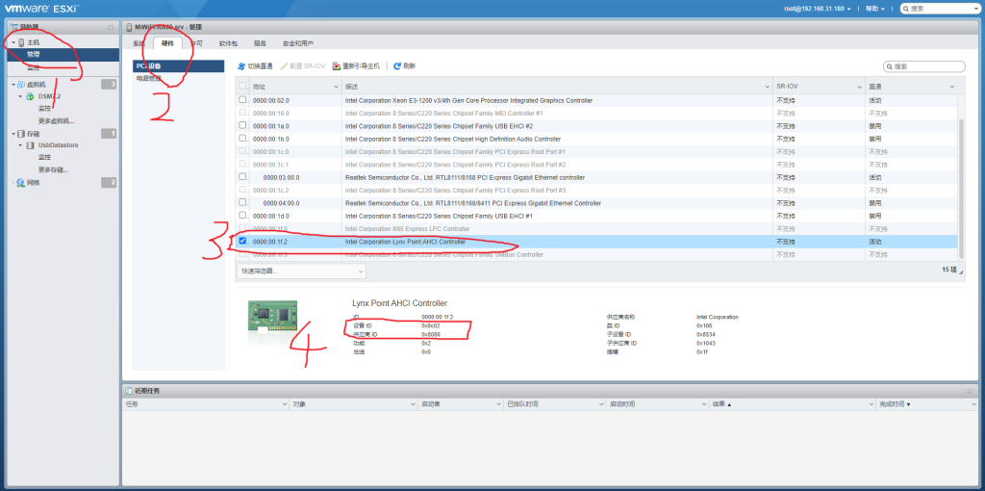Check the 0000:03:00.0 Realtek RTL8111/8168 checkbox
This screenshot has width=985, height=491.
point(242,177)
